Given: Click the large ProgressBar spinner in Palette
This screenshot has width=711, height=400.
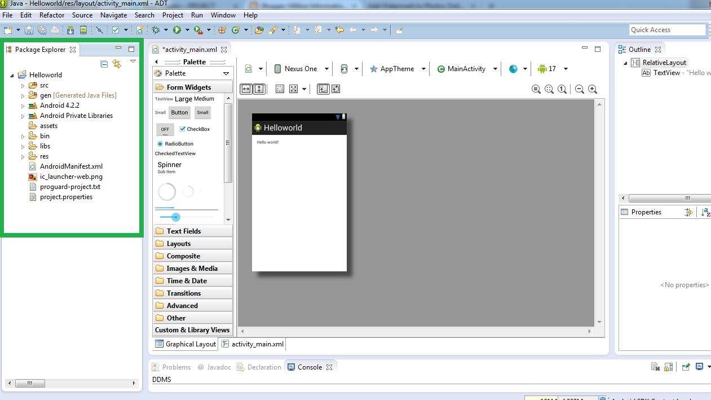Looking at the screenshot, I should (167, 192).
